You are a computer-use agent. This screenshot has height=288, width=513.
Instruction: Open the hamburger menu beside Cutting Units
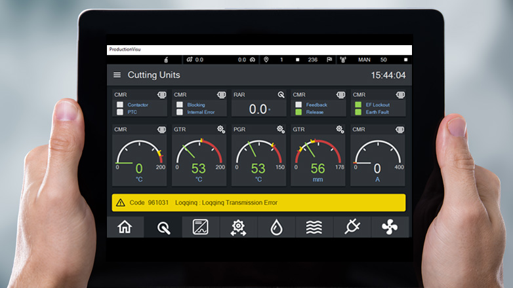(x=117, y=75)
